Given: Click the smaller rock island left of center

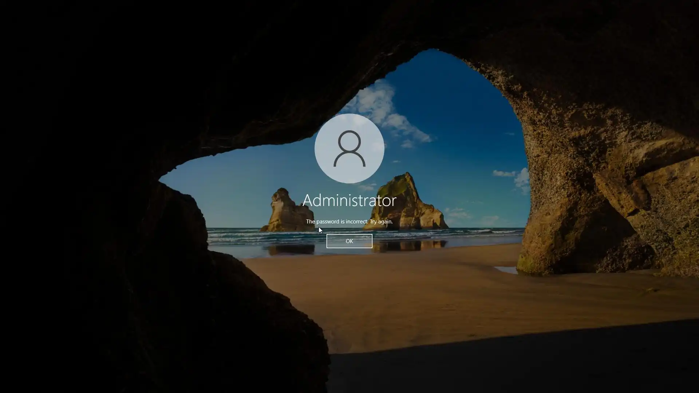Looking at the screenshot, I should (x=285, y=213).
